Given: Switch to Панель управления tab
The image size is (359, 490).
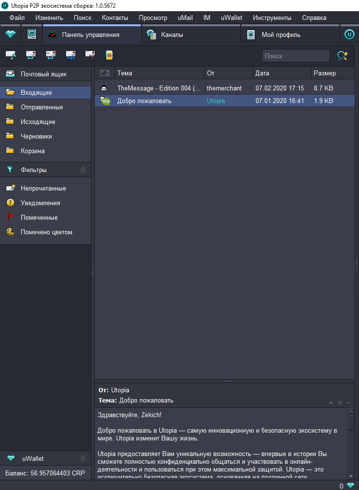Looking at the screenshot, I should pyautogui.click(x=92, y=35).
